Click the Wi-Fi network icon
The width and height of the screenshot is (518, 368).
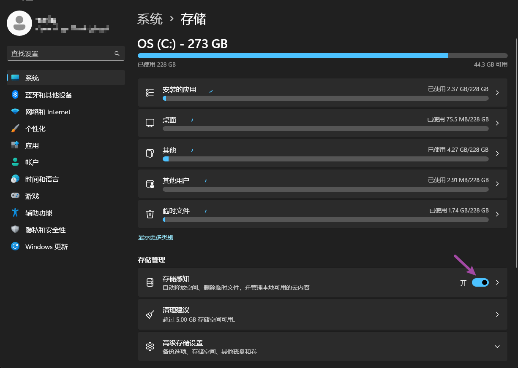(15, 112)
